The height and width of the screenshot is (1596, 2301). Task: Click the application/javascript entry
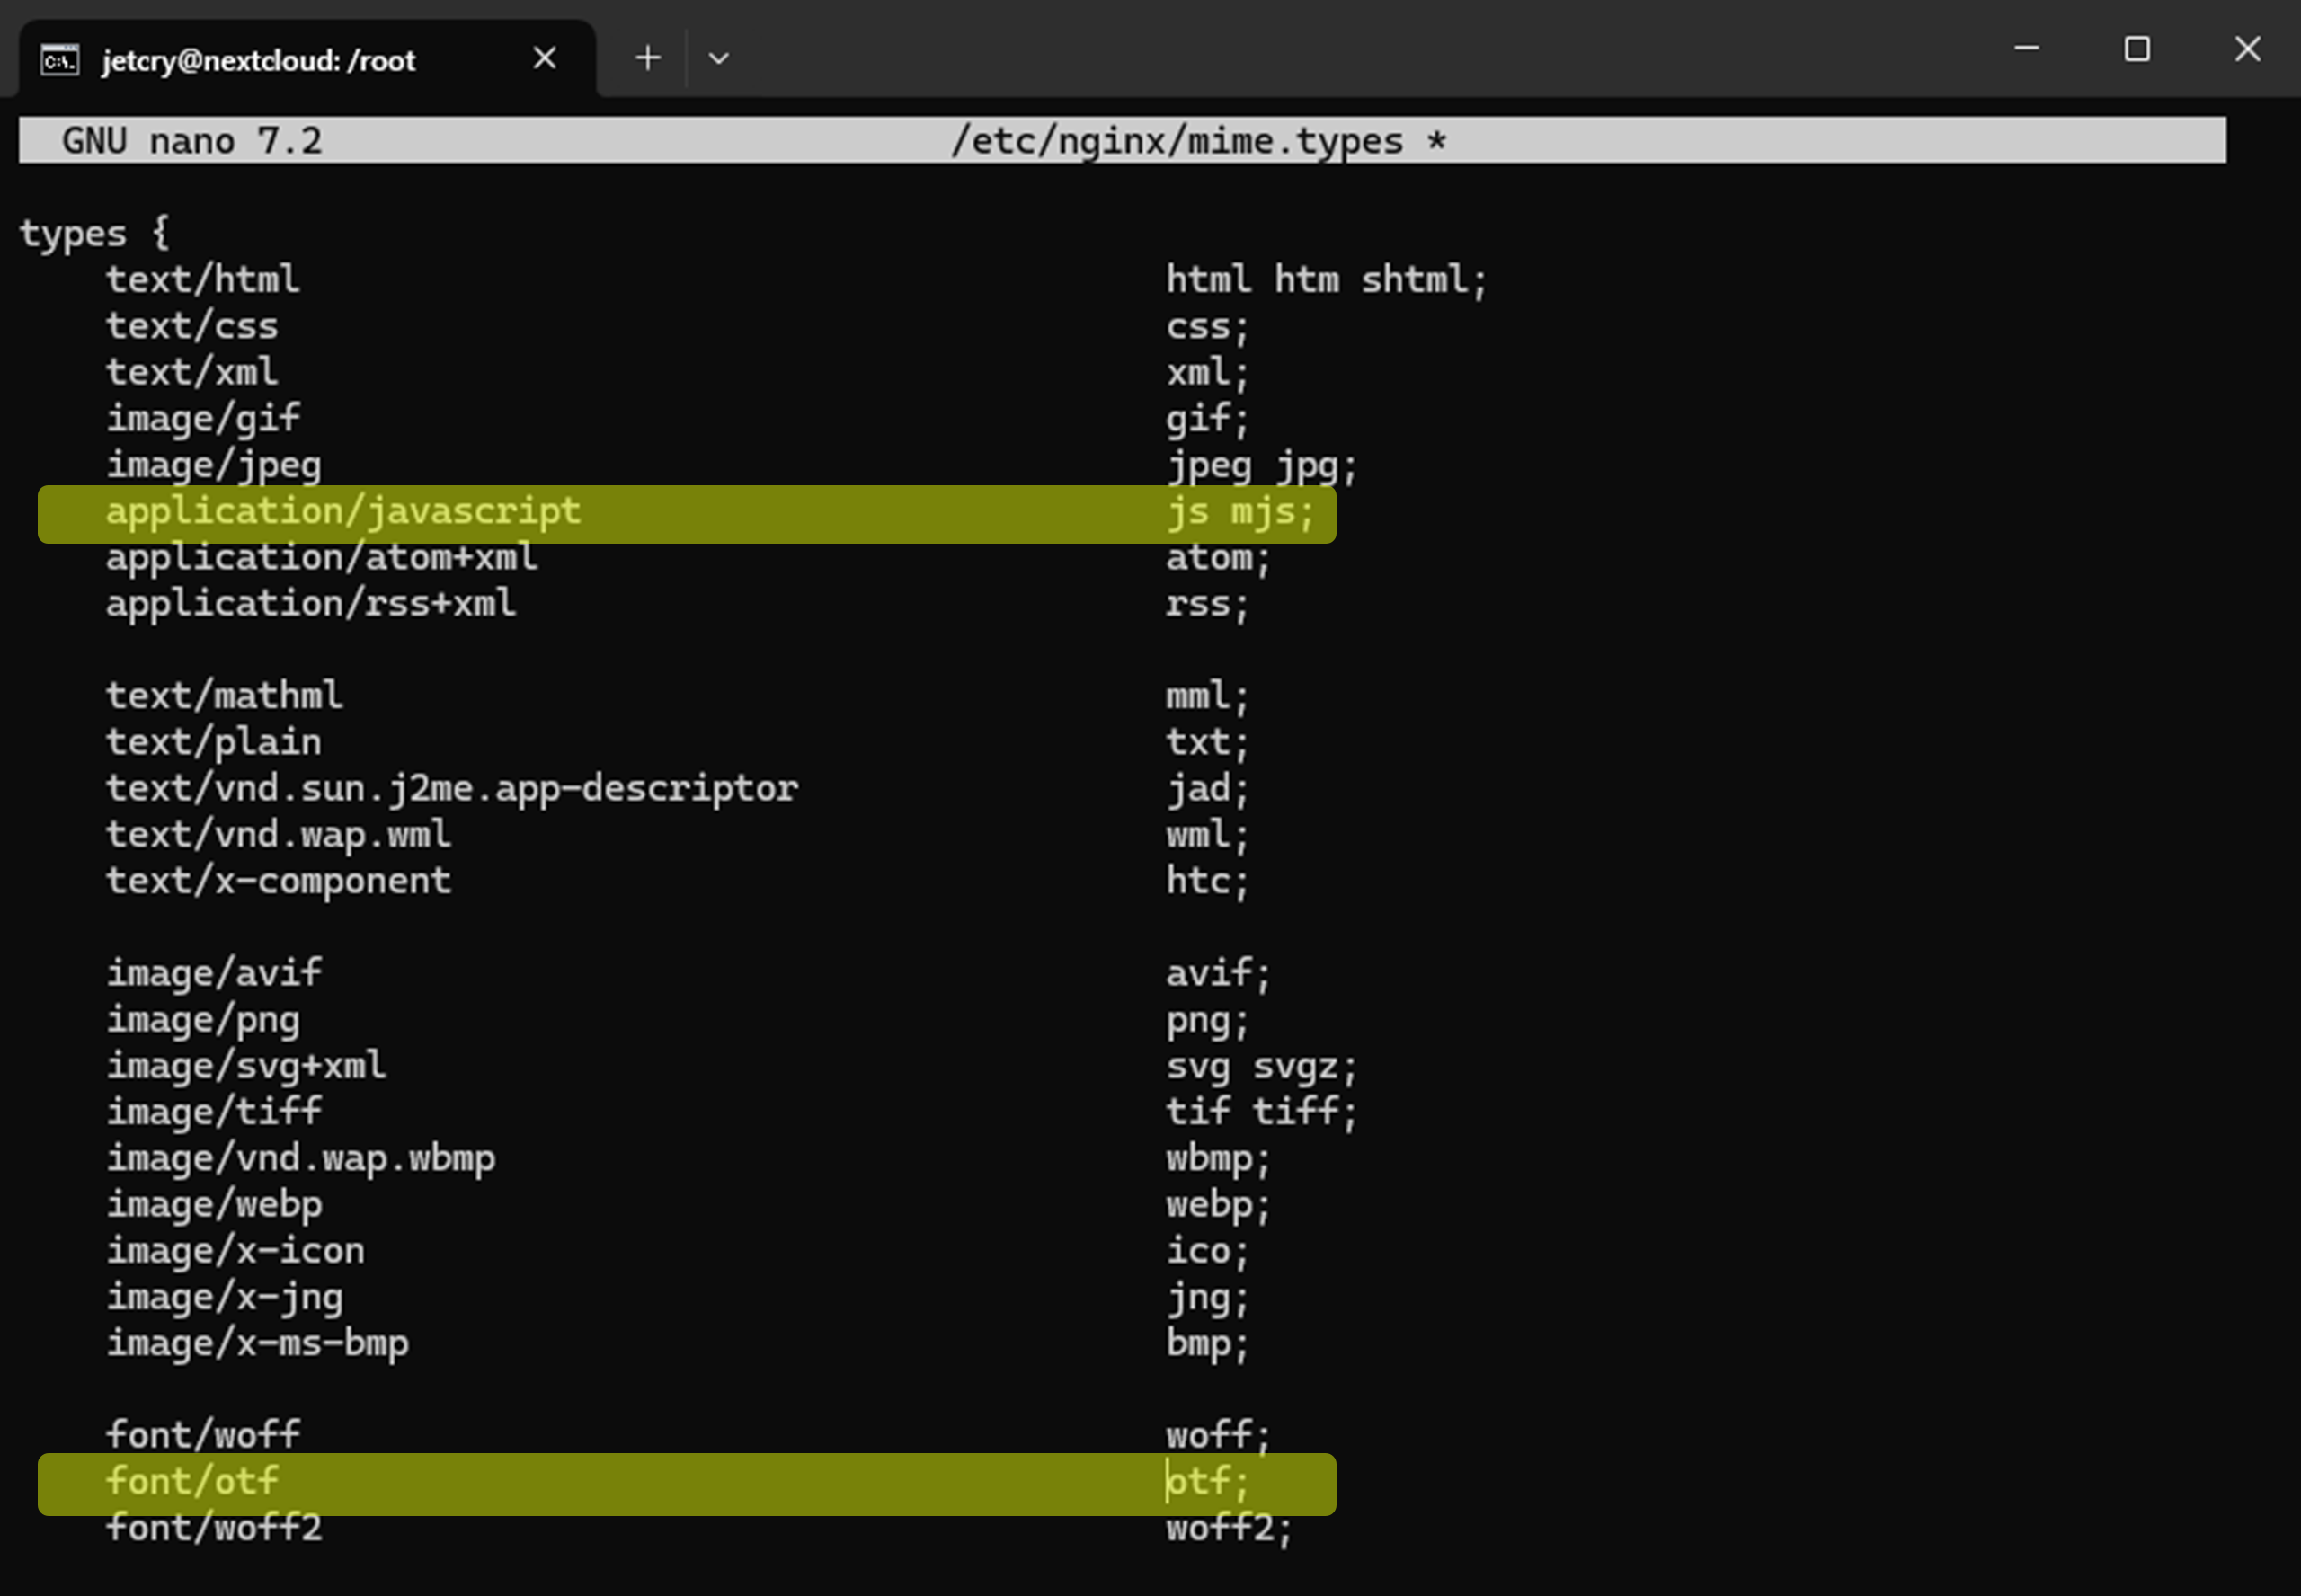click(343, 511)
